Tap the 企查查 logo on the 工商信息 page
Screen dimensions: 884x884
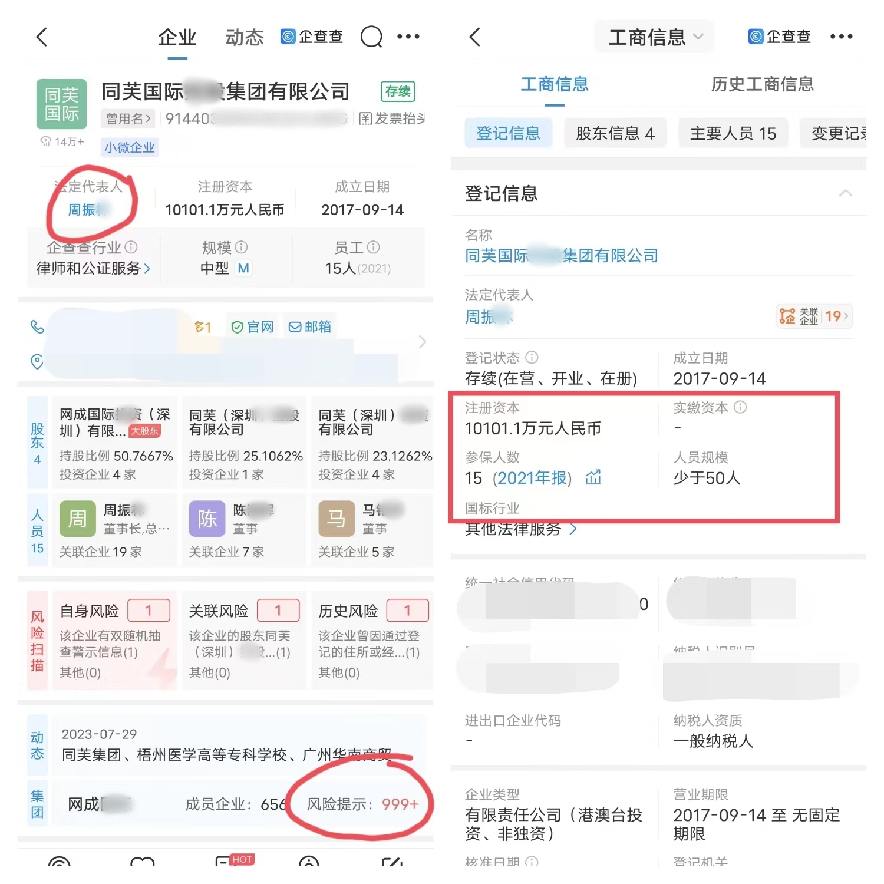[x=780, y=37]
